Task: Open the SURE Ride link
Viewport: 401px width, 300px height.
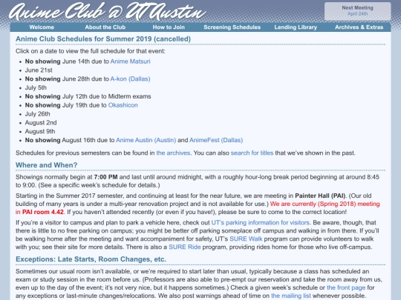Action: (x=185, y=247)
